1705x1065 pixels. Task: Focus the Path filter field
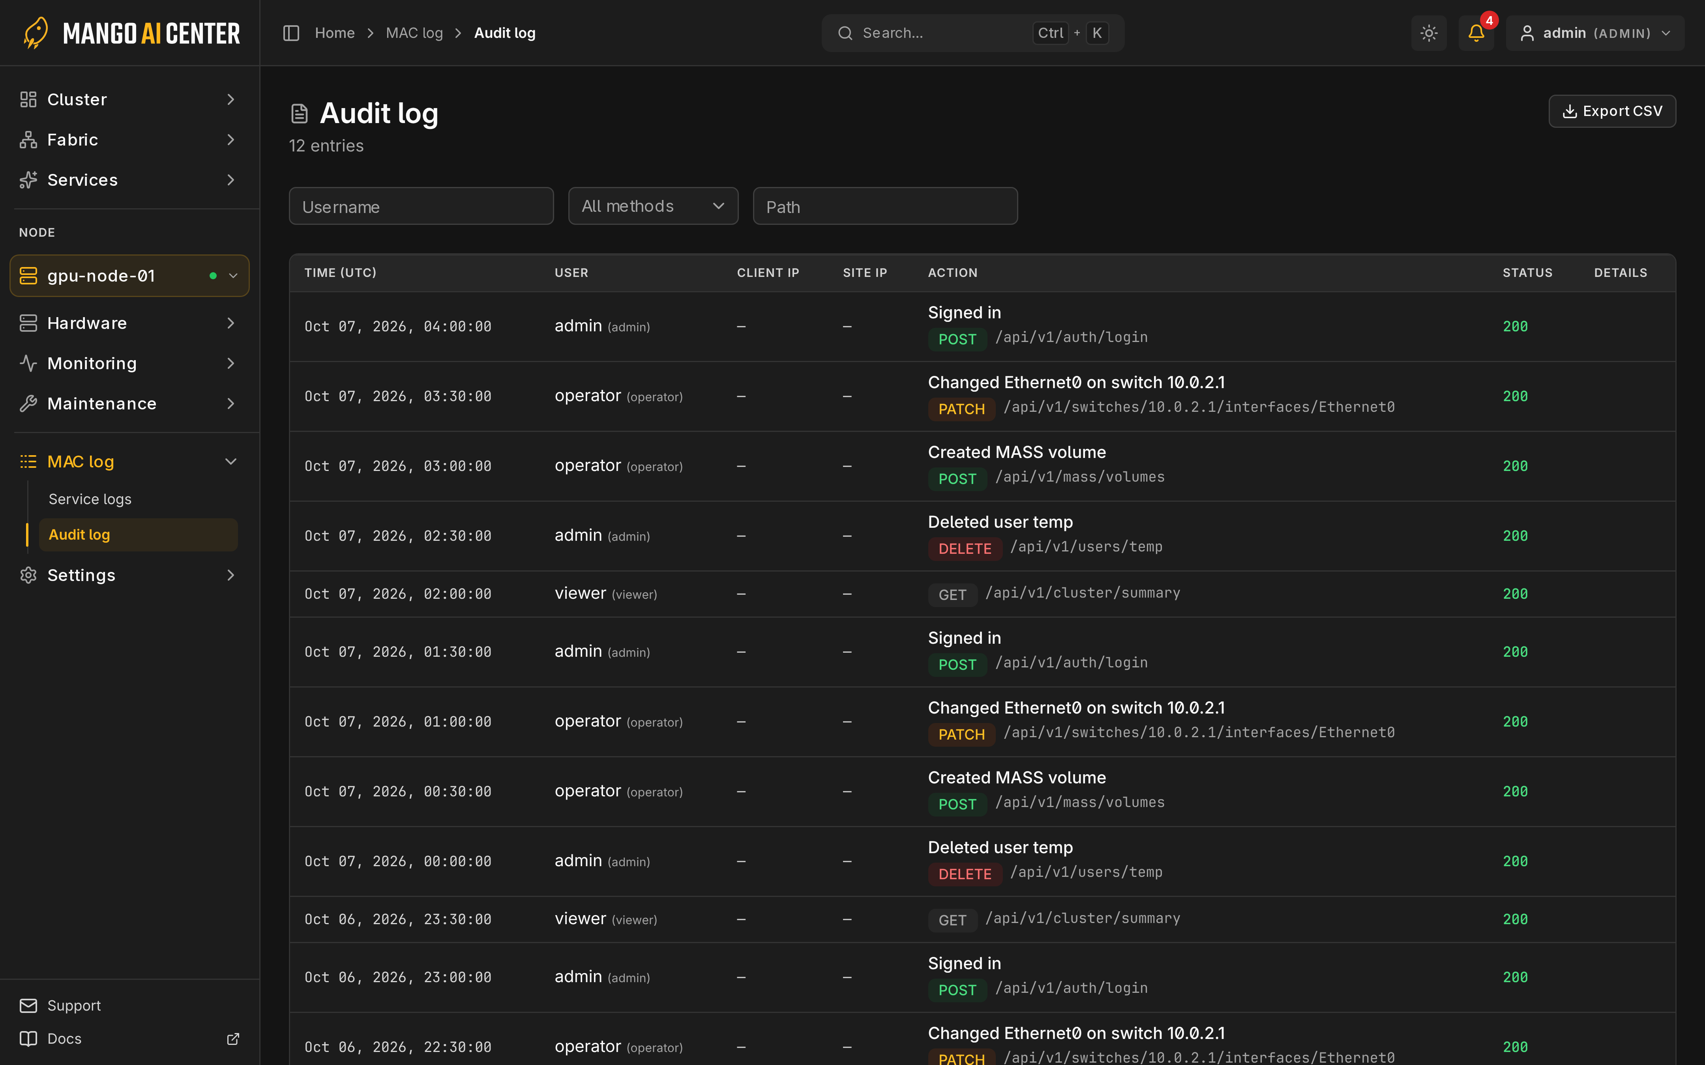pos(885,206)
